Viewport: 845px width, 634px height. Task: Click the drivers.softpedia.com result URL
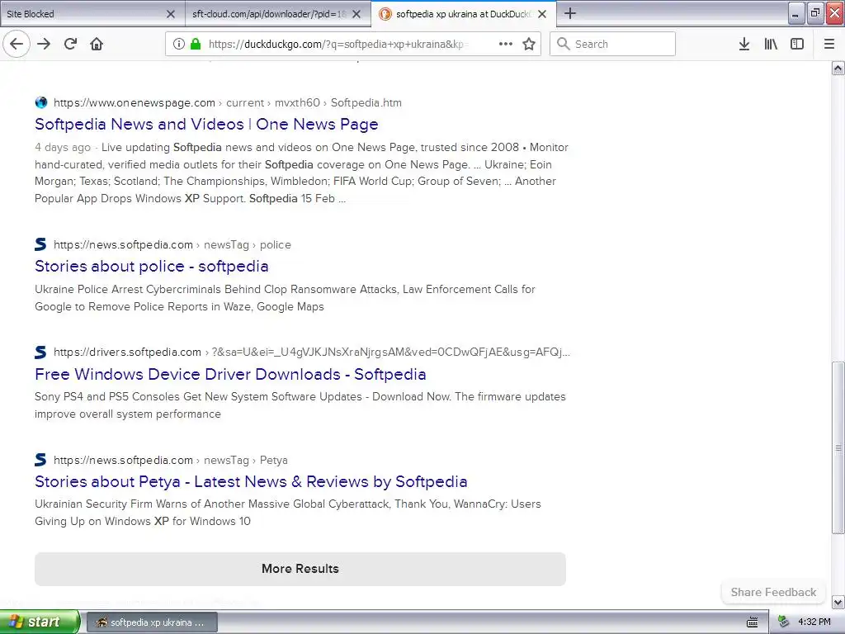click(x=311, y=352)
